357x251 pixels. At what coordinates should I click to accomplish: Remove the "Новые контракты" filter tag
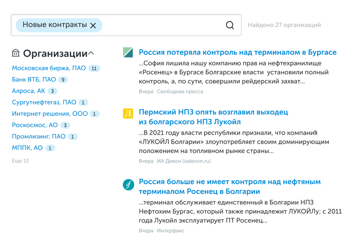click(x=93, y=26)
